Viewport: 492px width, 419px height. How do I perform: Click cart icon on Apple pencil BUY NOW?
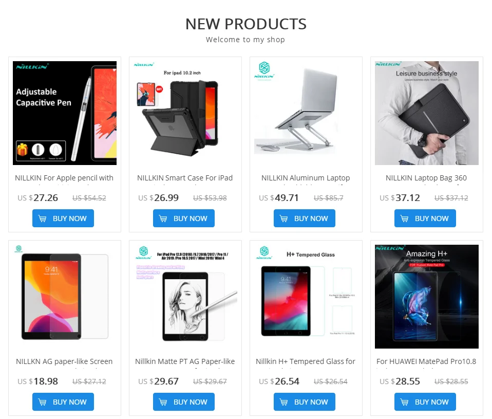pyautogui.click(x=42, y=218)
